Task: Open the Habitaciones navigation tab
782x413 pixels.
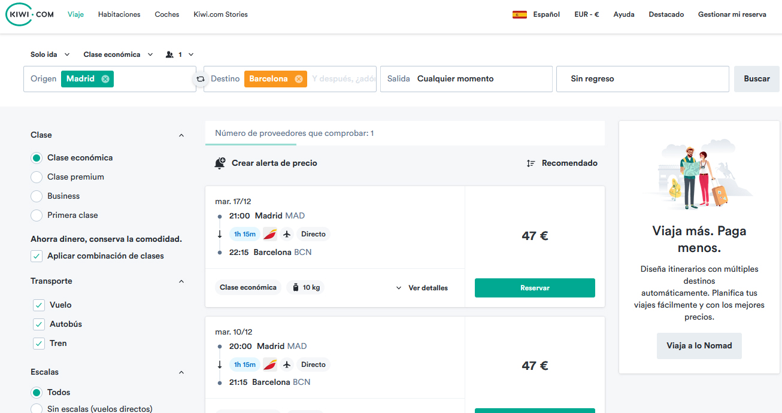Action: point(119,14)
